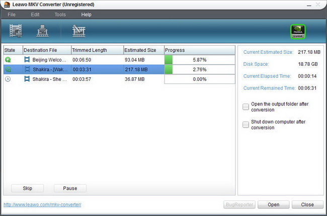Click film icon beside Shakira.-[Wak file
This screenshot has height=216, width=327.
pyautogui.click(x=27, y=69)
